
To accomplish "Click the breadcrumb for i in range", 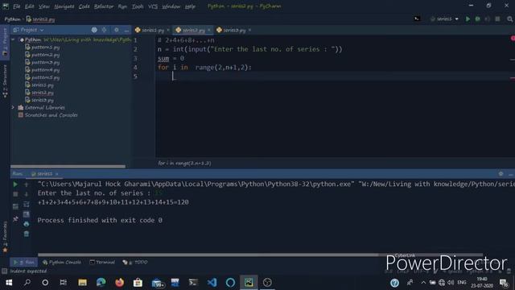I will (184, 163).
